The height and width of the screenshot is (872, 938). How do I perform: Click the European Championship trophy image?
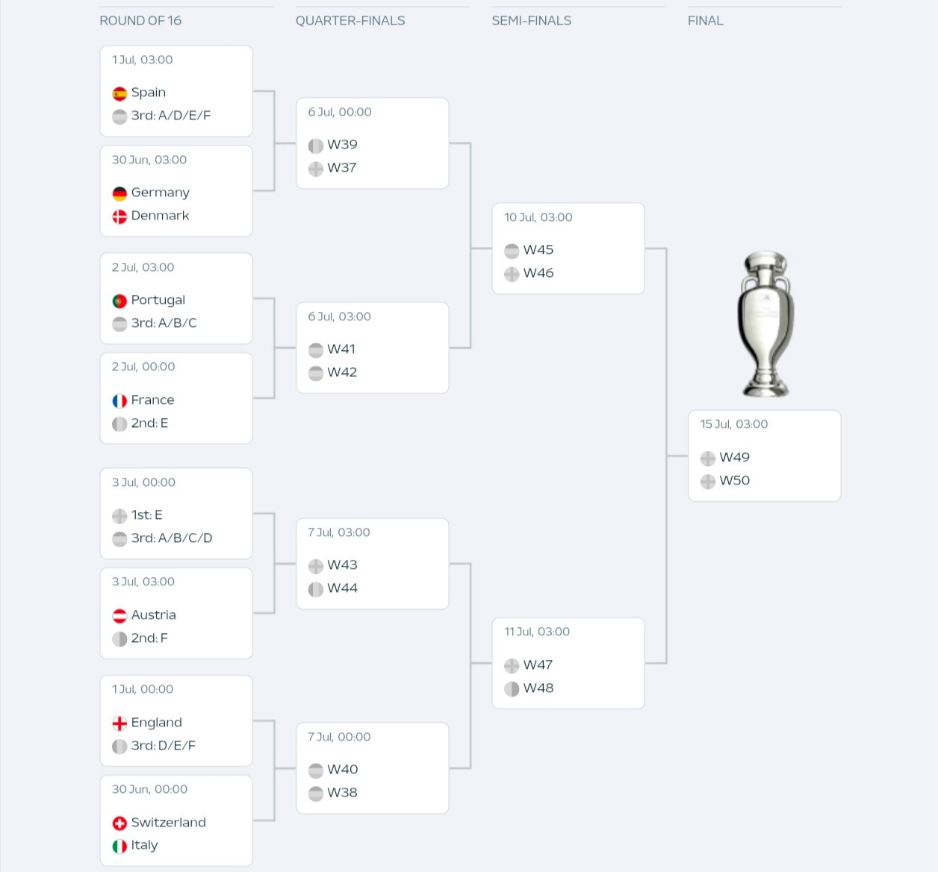pyautogui.click(x=765, y=324)
